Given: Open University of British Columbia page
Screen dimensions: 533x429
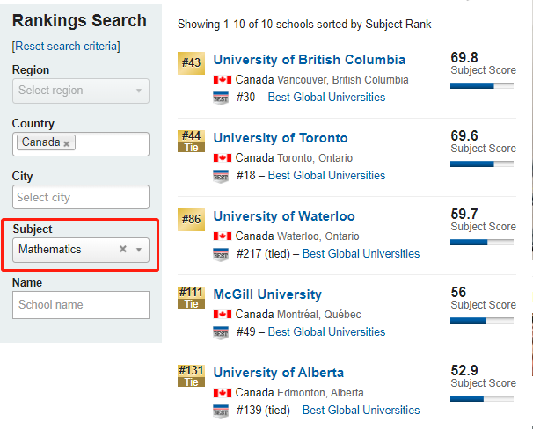Looking at the screenshot, I should (309, 60).
